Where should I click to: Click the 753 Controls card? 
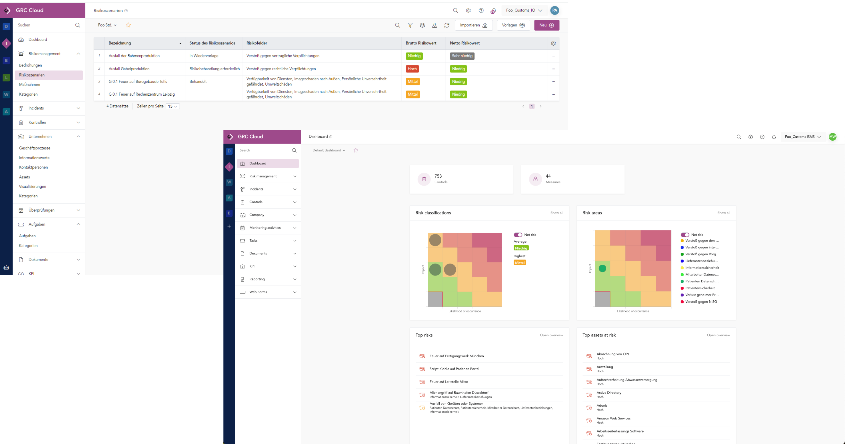click(461, 179)
